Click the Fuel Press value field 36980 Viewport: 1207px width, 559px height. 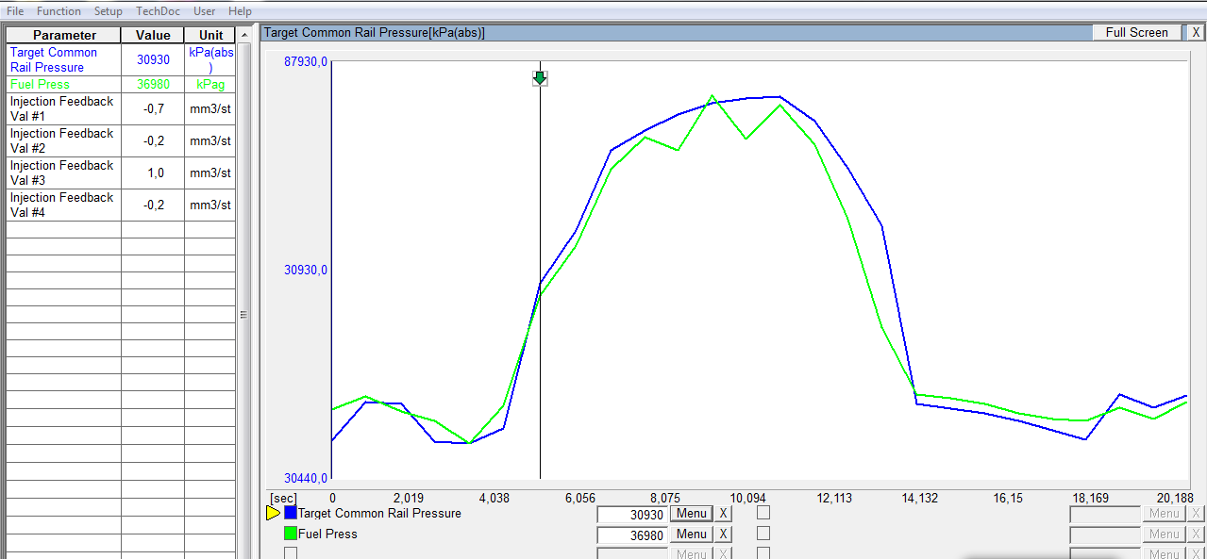(632, 534)
